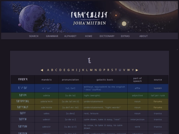Click 'verb' cell in udesiir row
The image size is (179, 134).
click(138, 127)
